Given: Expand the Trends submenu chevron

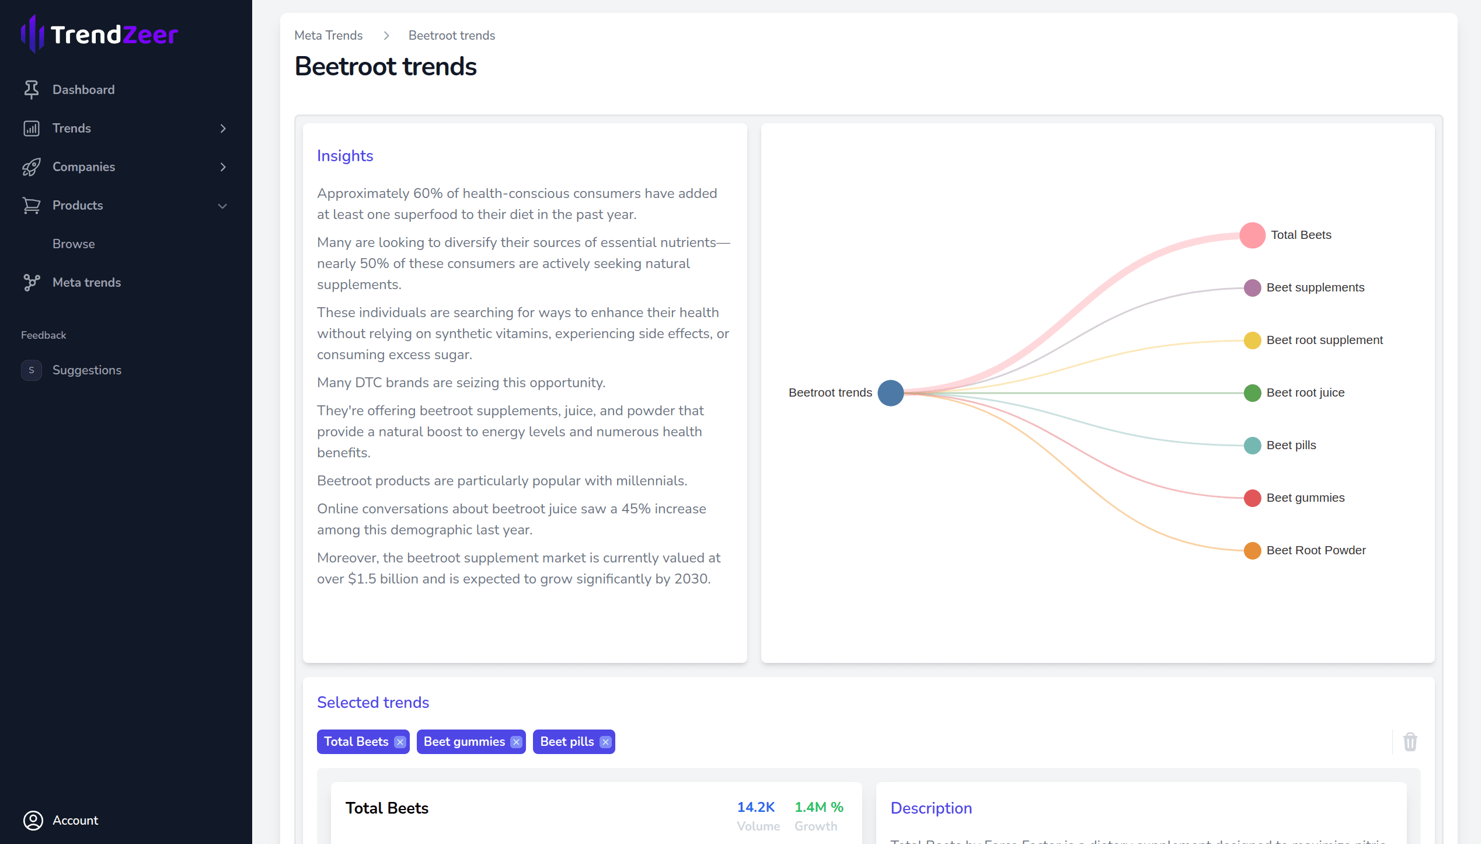Looking at the screenshot, I should click(223, 128).
